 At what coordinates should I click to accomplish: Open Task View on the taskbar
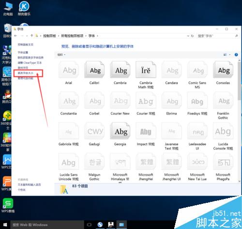(x=89, y=225)
